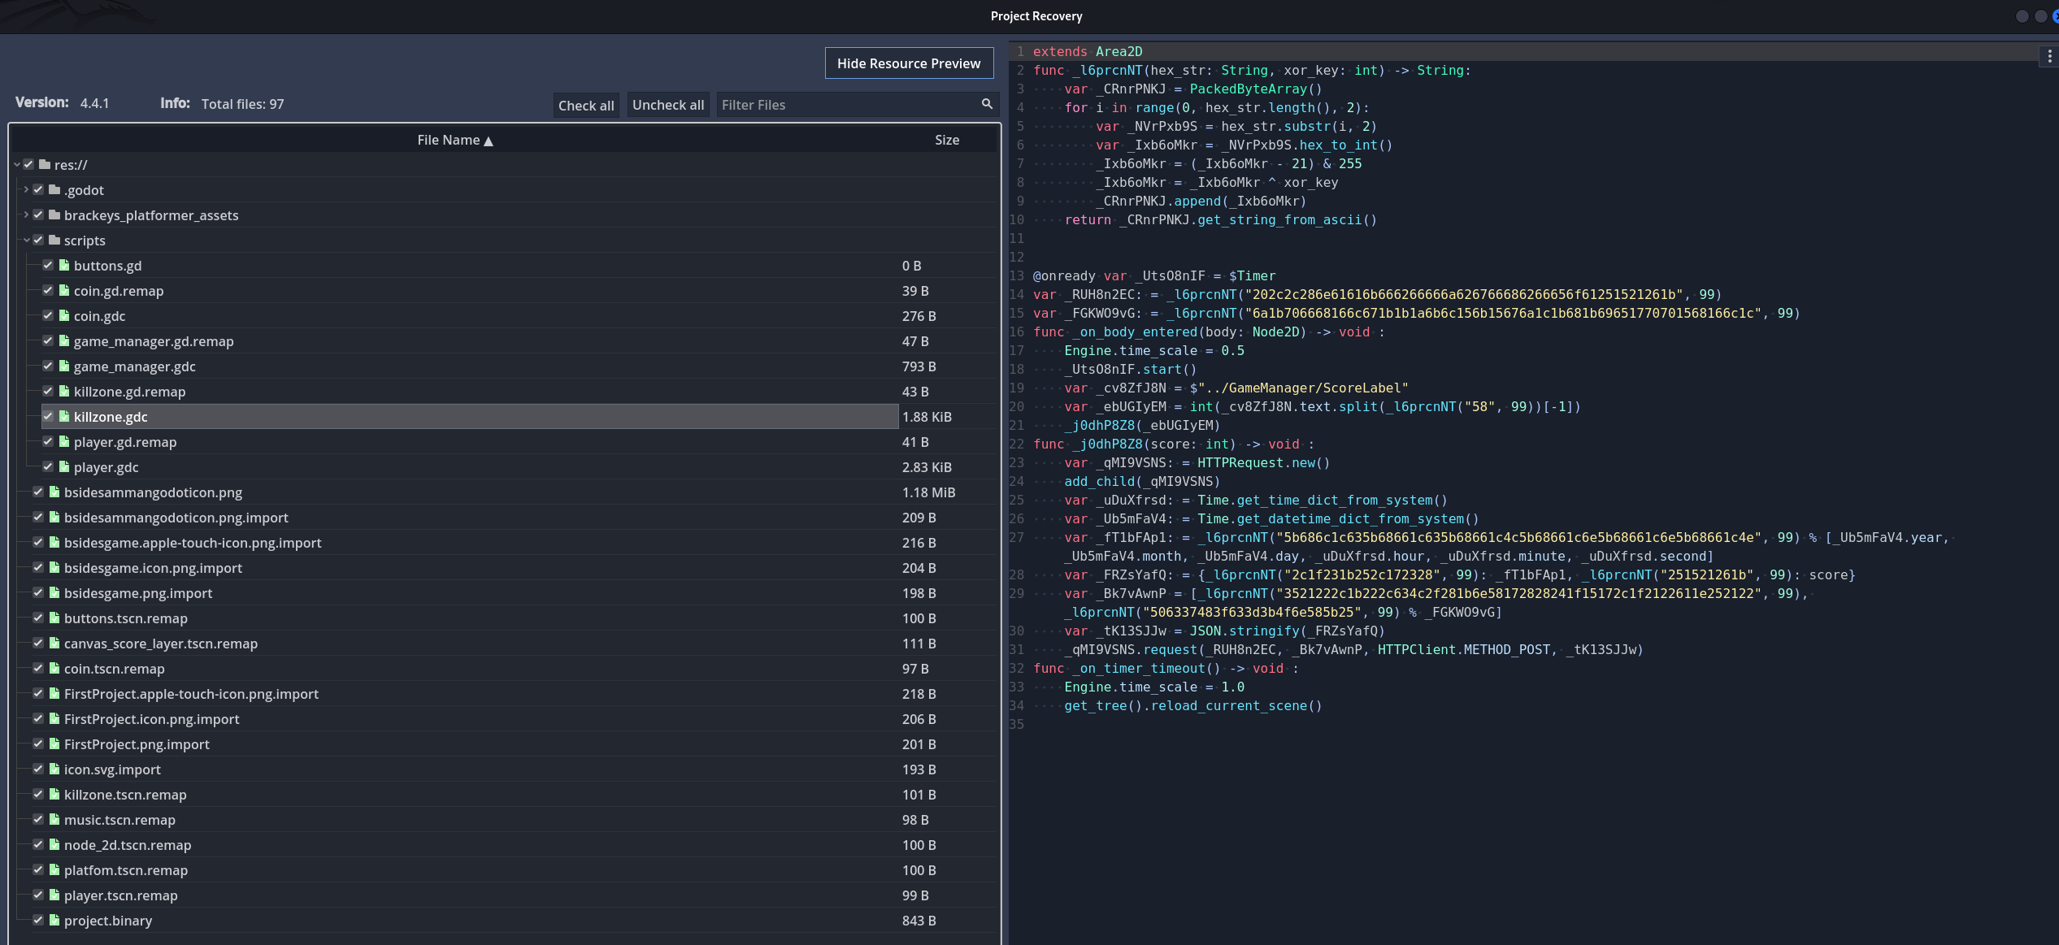Uncheck the .godot folder checkbox
Screen dimensions: 2059x945
[38, 189]
